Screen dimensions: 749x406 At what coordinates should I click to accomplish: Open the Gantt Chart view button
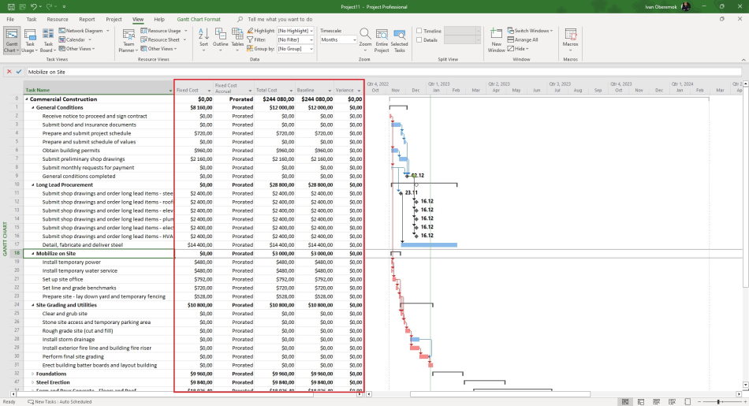(12, 40)
